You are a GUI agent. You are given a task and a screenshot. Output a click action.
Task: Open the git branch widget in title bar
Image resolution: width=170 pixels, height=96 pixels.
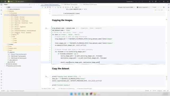20,2
